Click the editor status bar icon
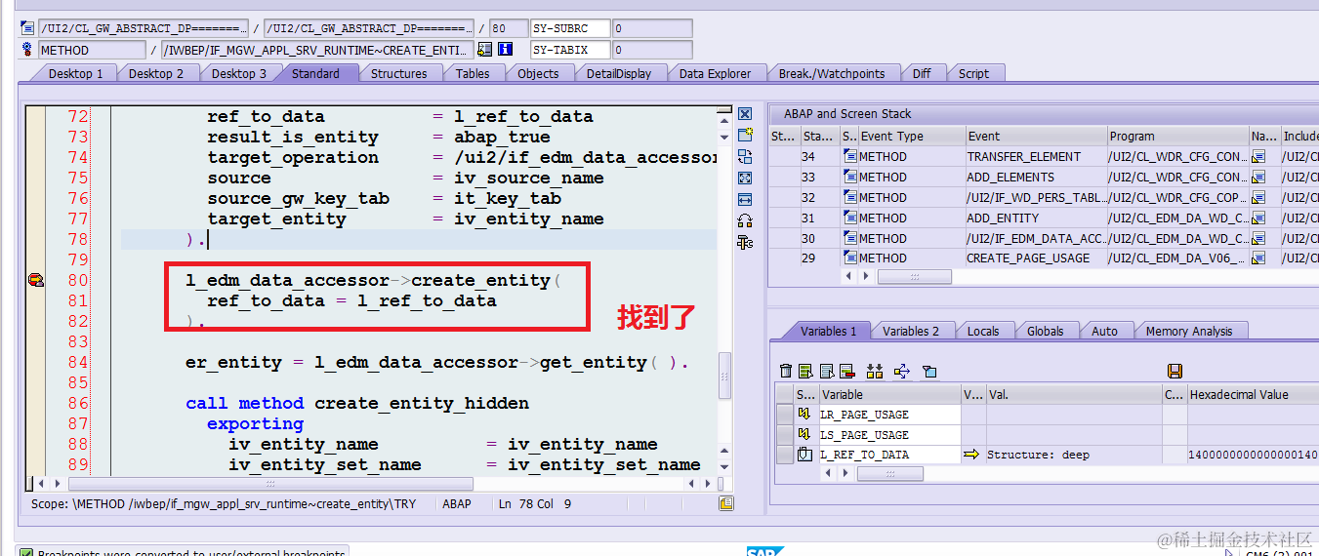 click(x=726, y=504)
